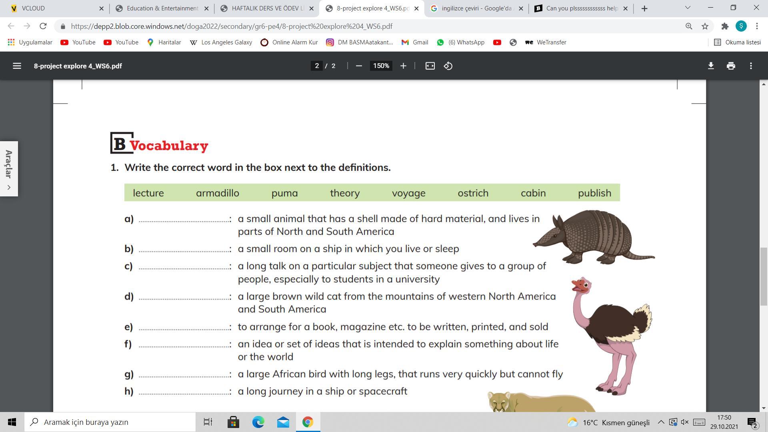Open the Gmail bookmark
The image size is (768, 432).
(x=415, y=42)
